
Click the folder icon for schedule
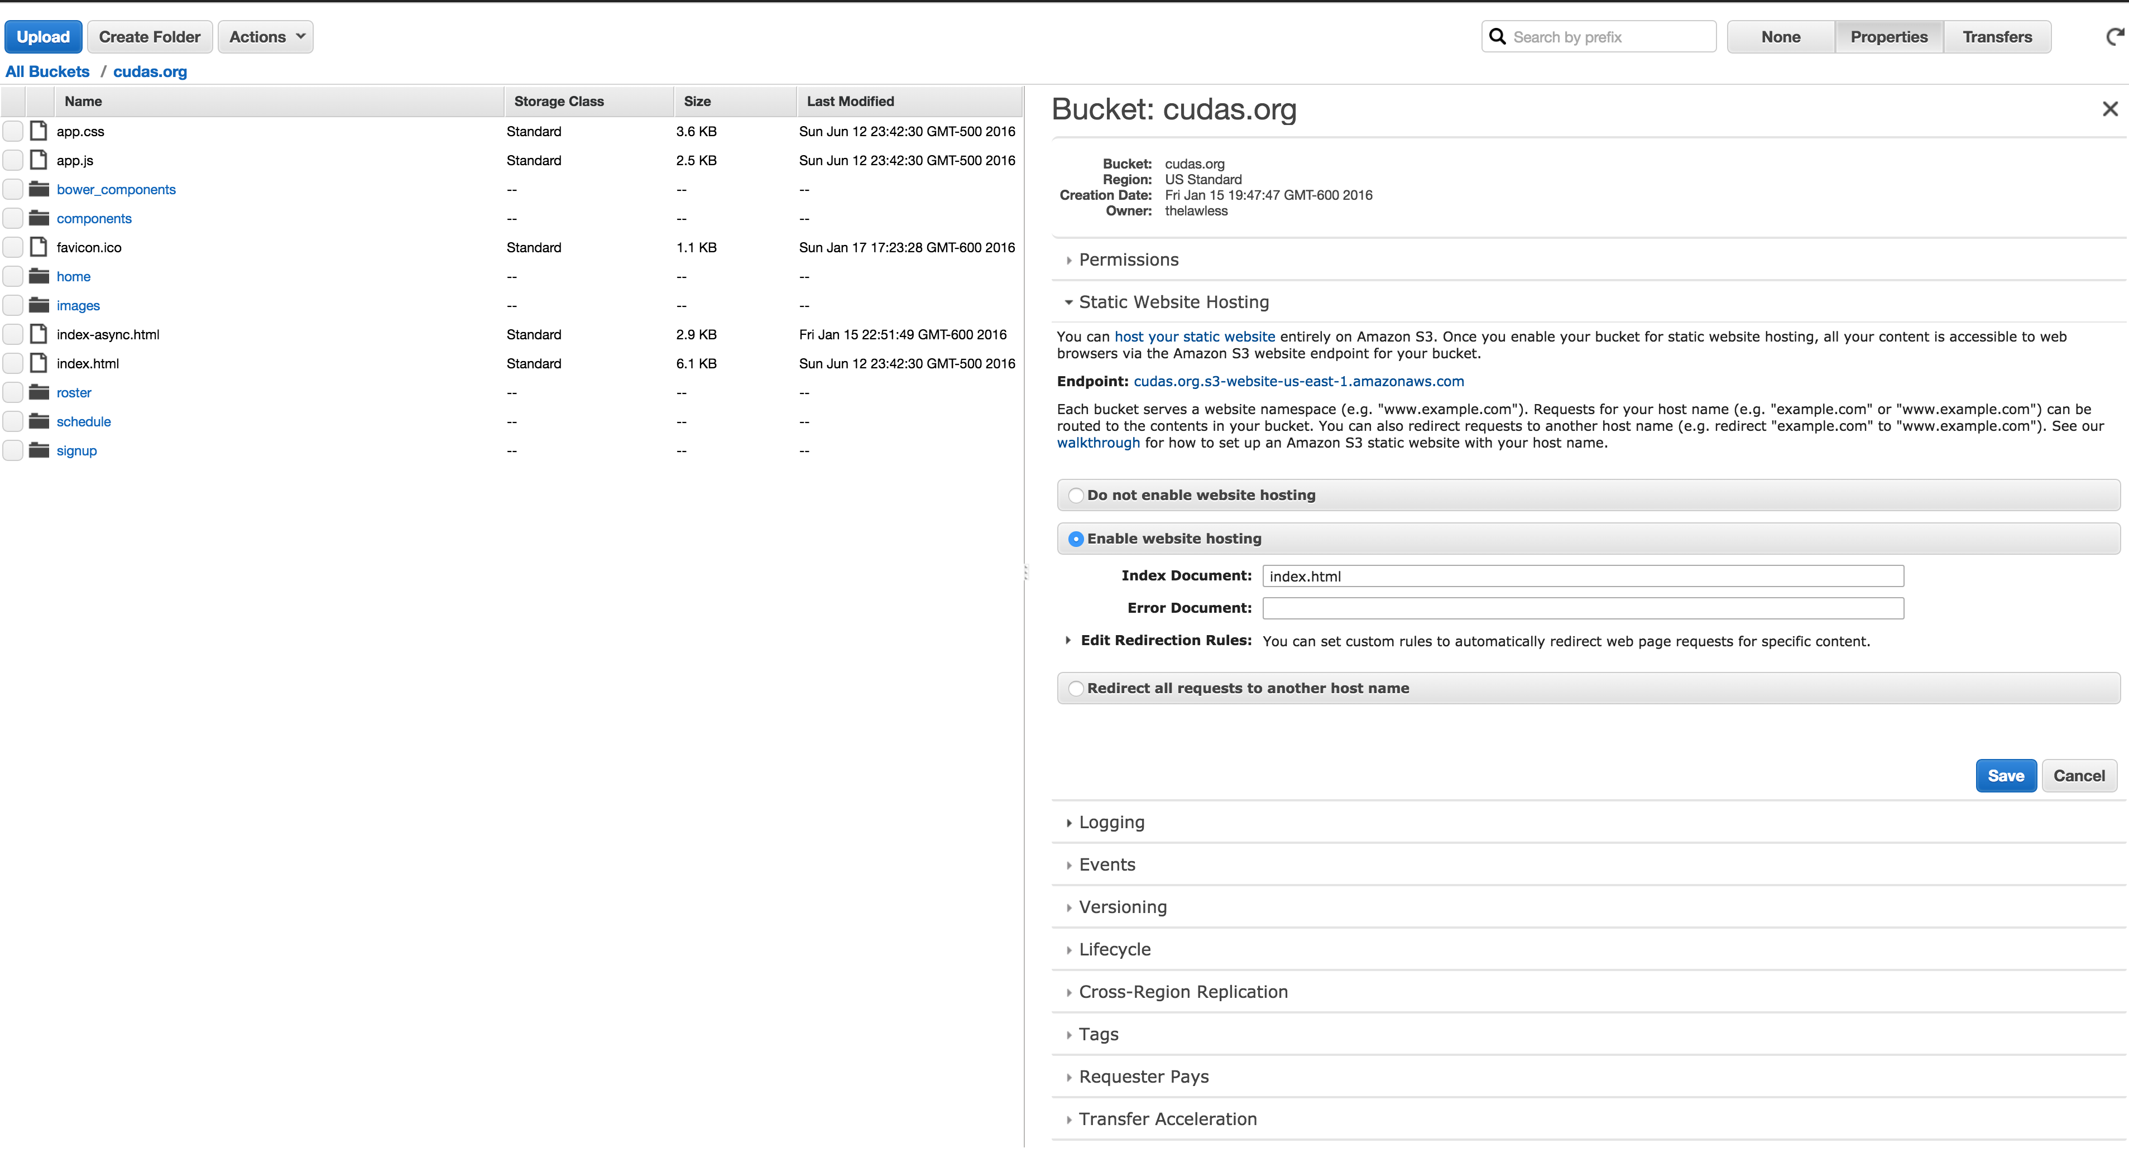[x=39, y=421]
